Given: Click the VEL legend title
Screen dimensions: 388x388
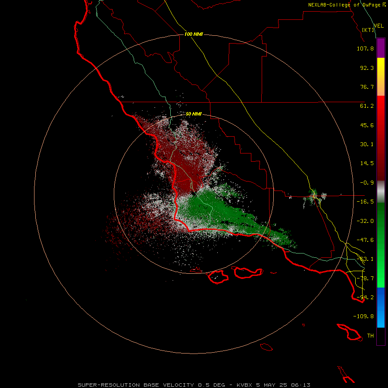Looking at the screenshot, I should pos(379,26).
